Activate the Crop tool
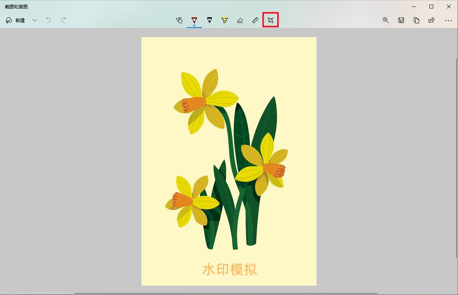Viewport: 458px width, 295px height. 271,20
